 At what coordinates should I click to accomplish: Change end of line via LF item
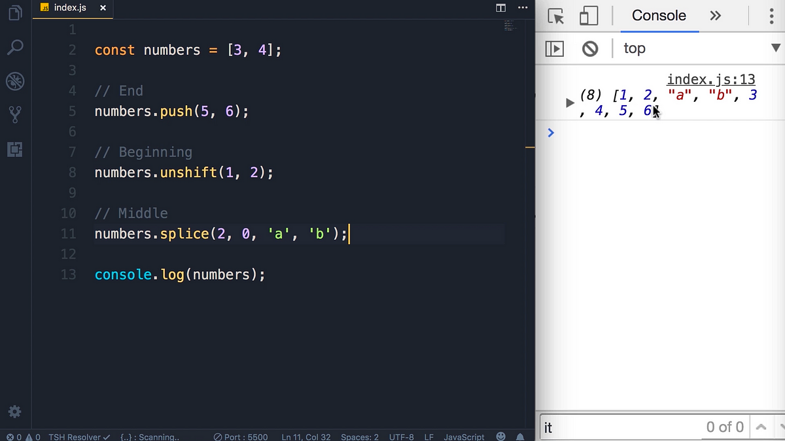click(x=429, y=436)
